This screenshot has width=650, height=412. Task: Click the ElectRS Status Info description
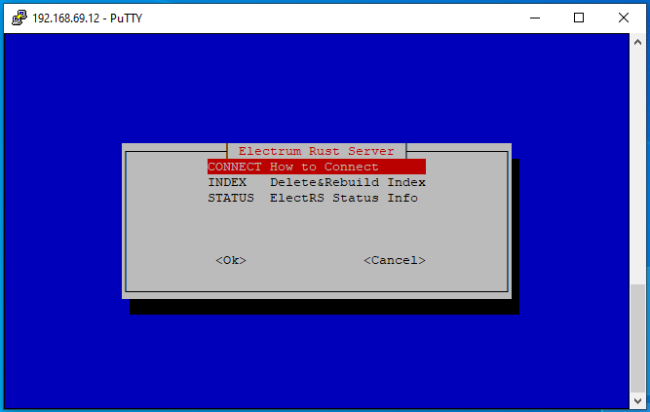344,198
